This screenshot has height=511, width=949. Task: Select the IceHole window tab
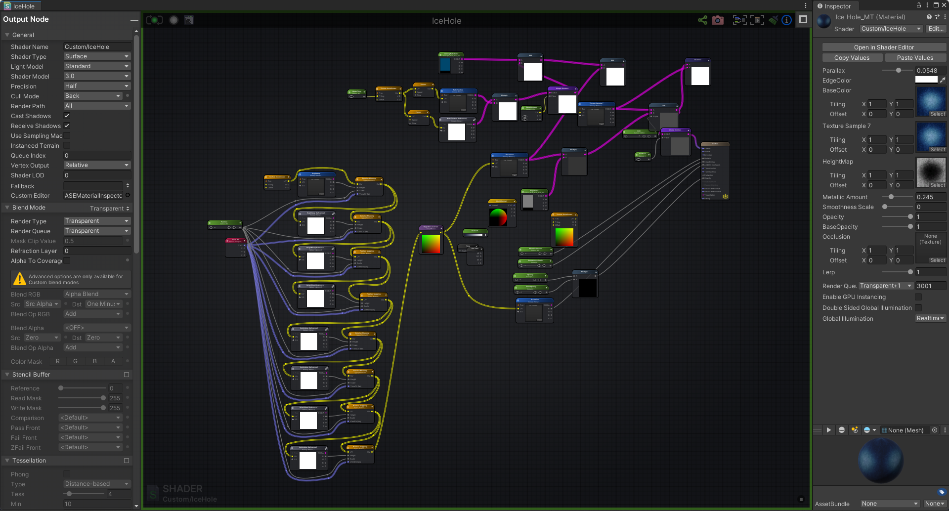click(x=21, y=6)
